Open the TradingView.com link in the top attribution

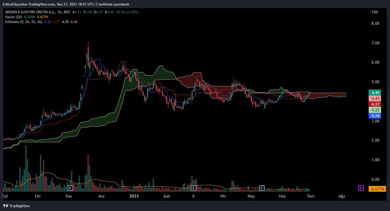[x=43, y=5]
